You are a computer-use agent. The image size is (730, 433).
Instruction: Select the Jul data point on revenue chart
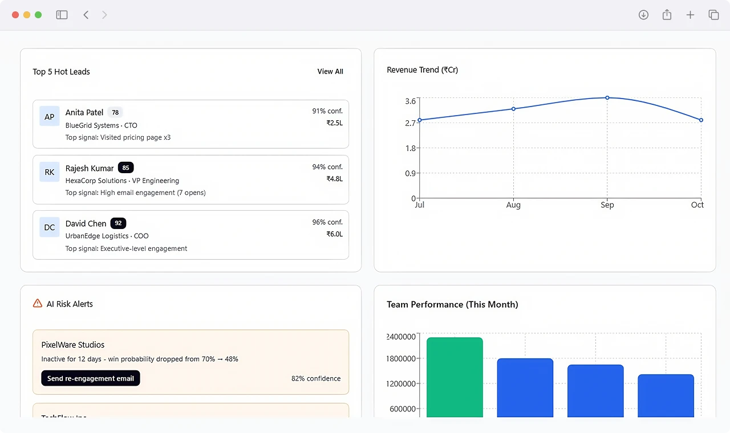point(420,120)
